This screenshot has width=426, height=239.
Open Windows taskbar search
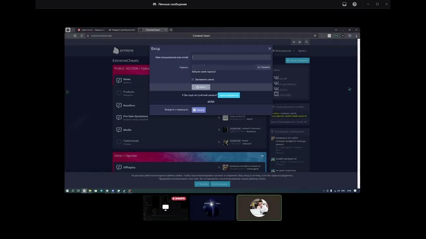coord(73,191)
